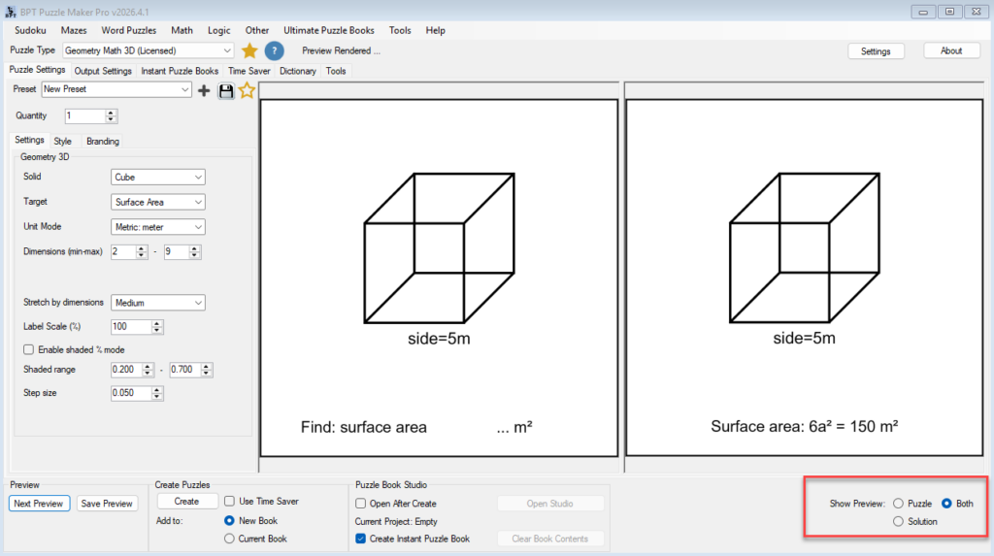Switch to the Branding sub-tab
Viewport: 994px width, 556px height.
coord(103,142)
